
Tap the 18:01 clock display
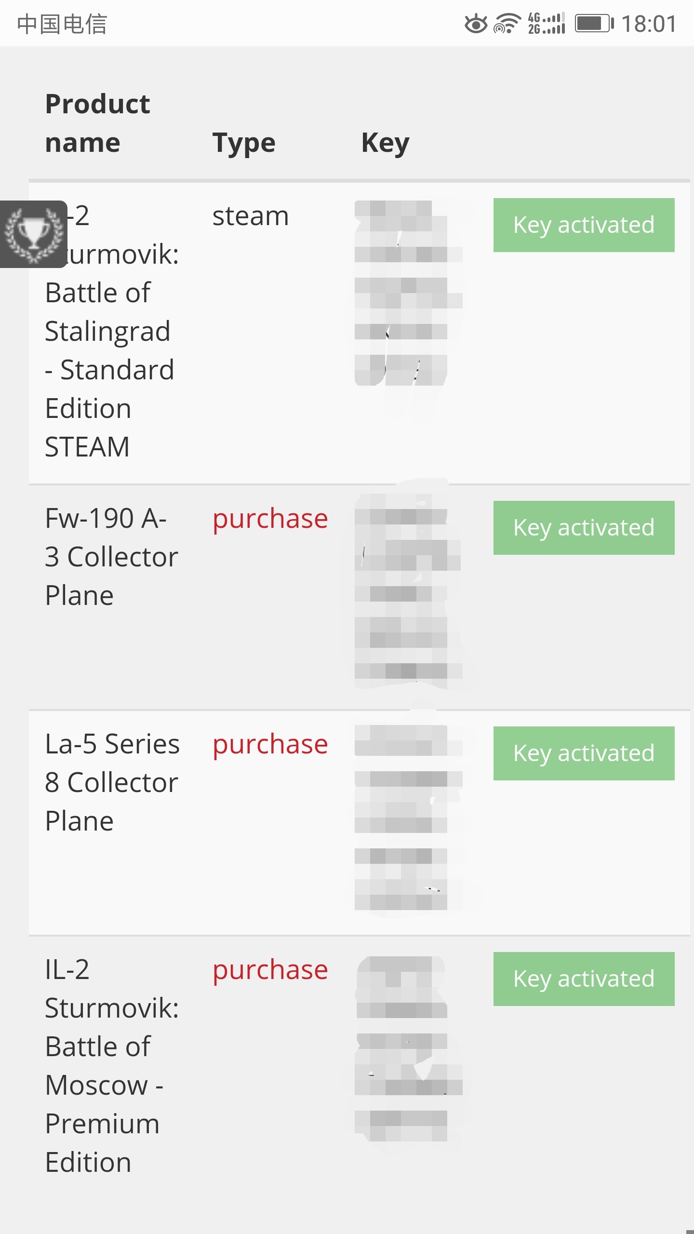coord(649,24)
